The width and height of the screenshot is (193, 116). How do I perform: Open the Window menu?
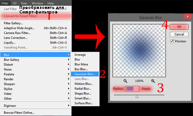pyautogui.click(x=37, y=3)
